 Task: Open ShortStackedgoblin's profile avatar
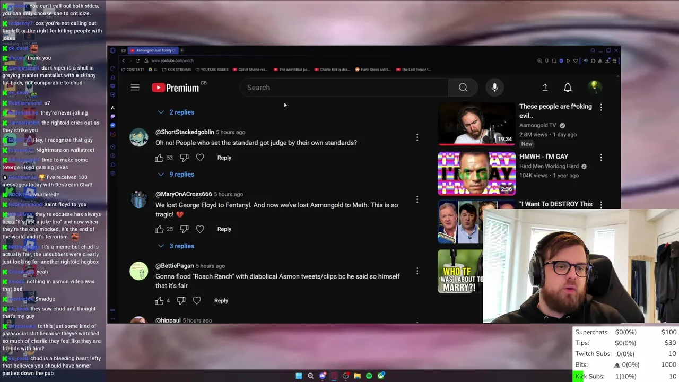point(139,137)
